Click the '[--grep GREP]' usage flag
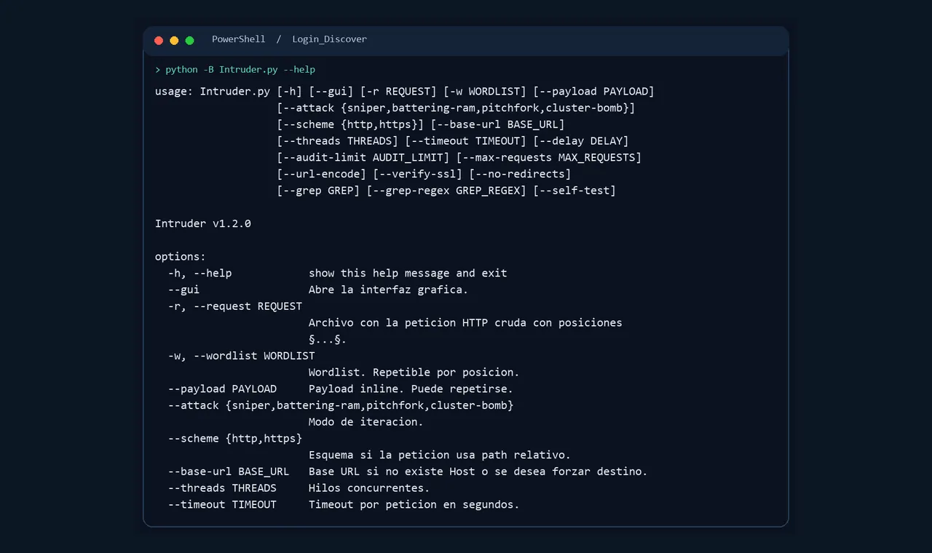Image resolution: width=932 pixels, height=553 pixels. [318, 191]
